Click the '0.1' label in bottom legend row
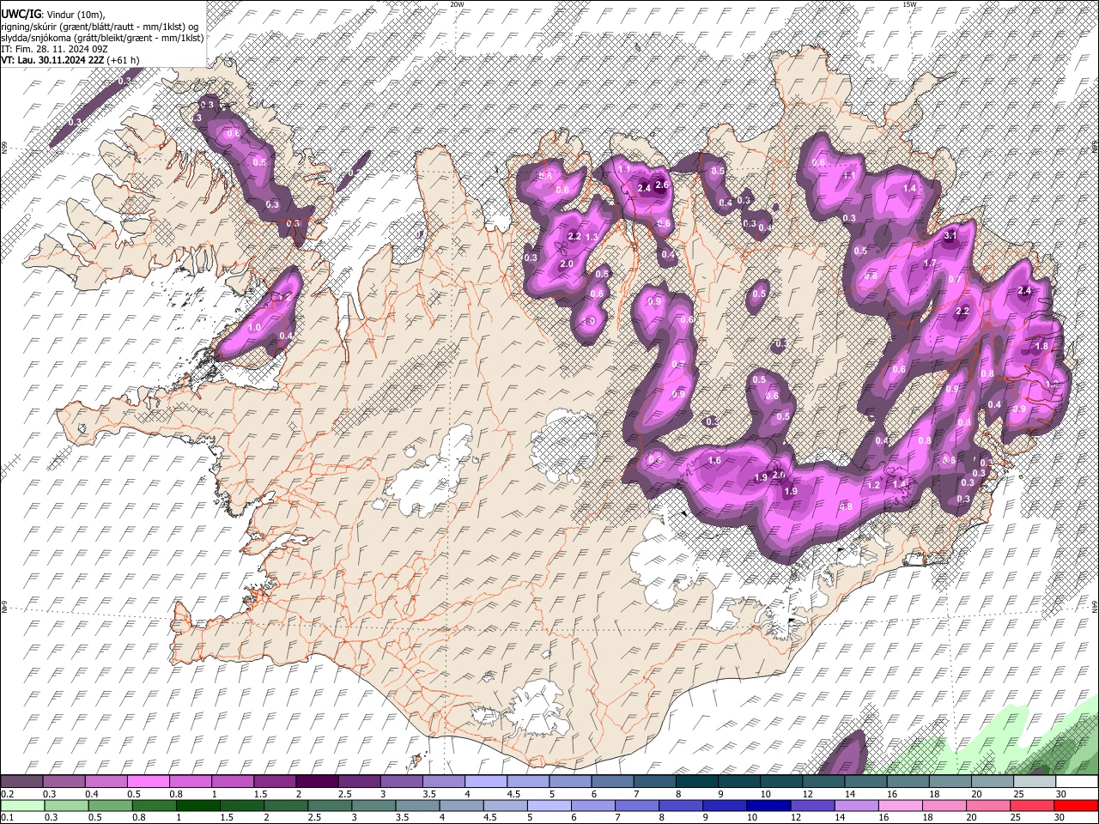The image size is (1099, 824). tap(7, 817)
